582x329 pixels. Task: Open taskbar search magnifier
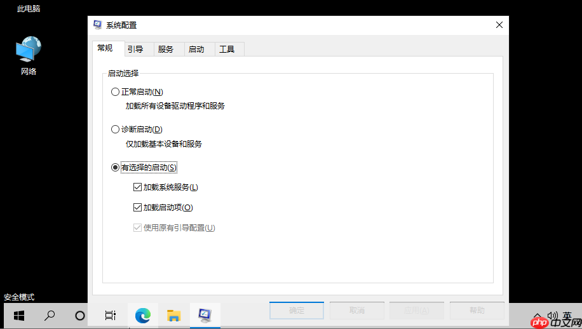click(50, 316)
